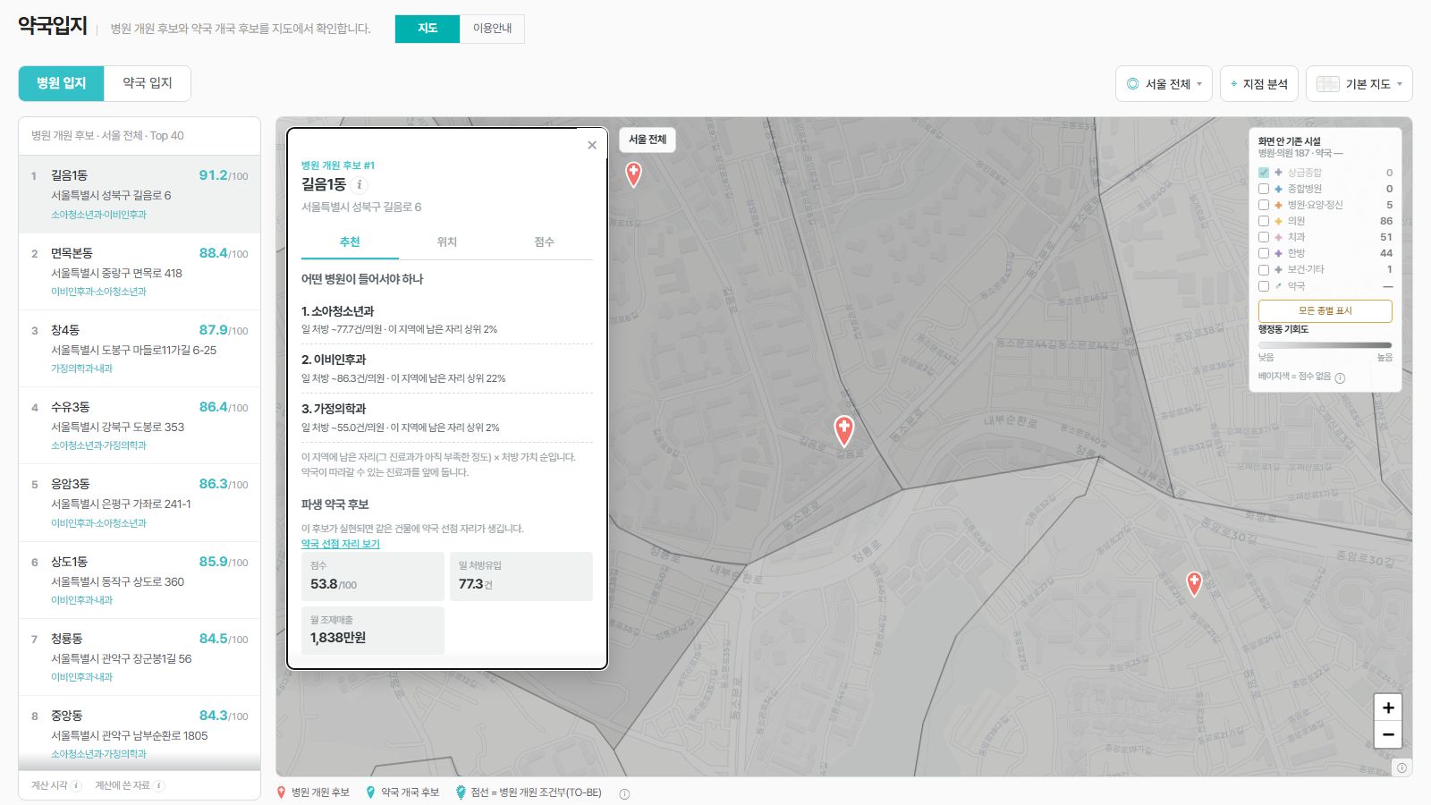This screenshot has width=1431, height=805.
Task: Select the 상도1동 candidate row
Action: click(x=140, y=580)
